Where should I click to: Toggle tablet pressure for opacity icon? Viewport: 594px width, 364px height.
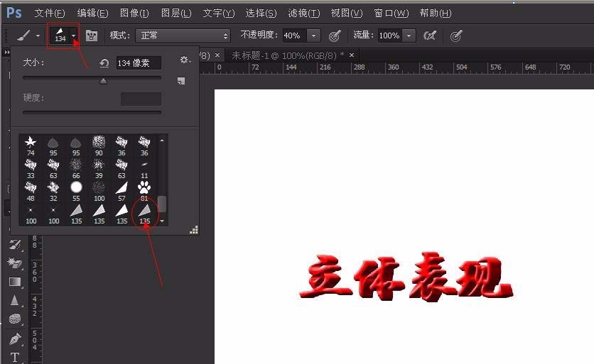335,36
